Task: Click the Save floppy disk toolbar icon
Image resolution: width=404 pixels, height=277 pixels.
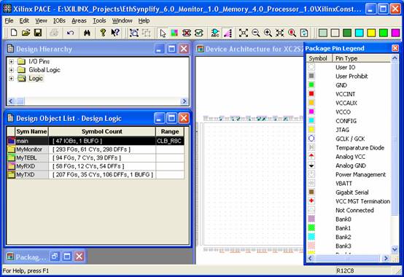Action: click(x=38, y=33)
